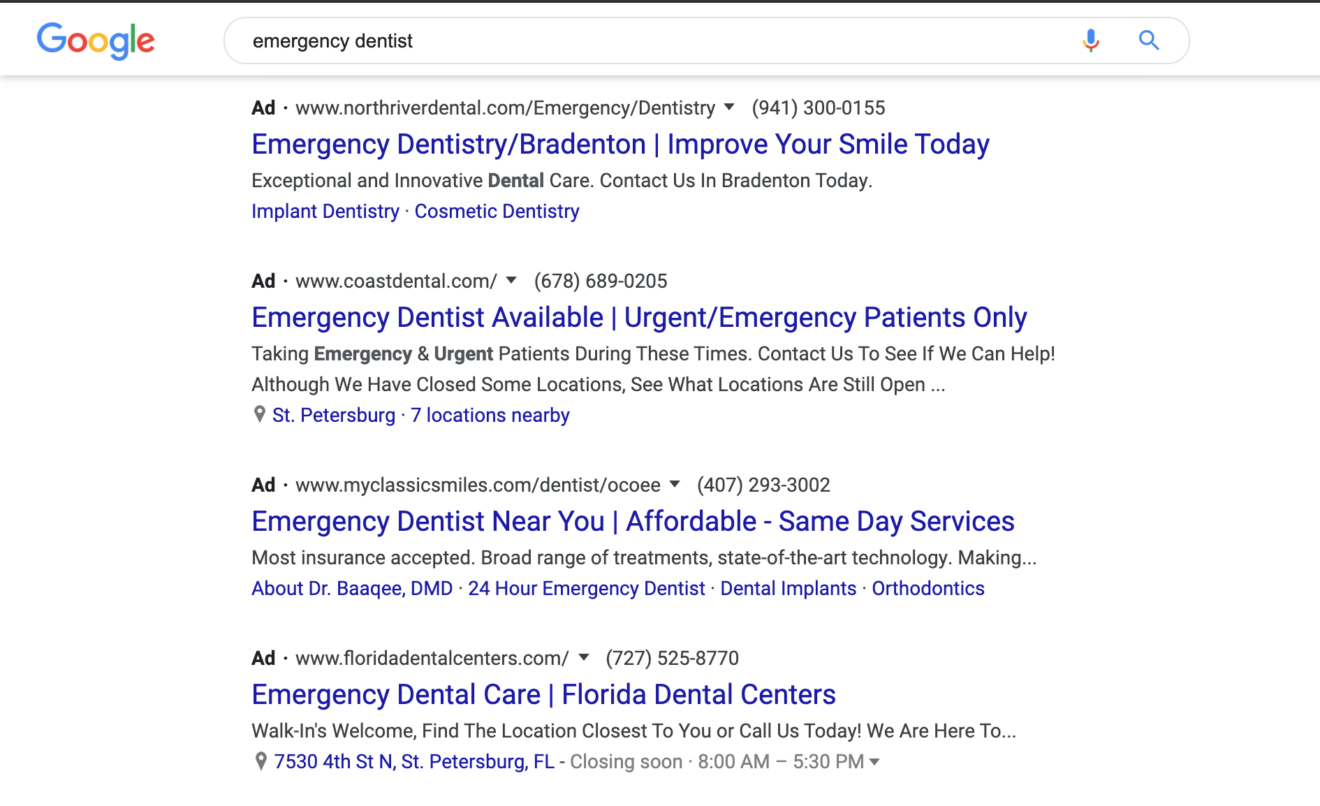Open the Implant Dentistry sitelink

[325, 211]
